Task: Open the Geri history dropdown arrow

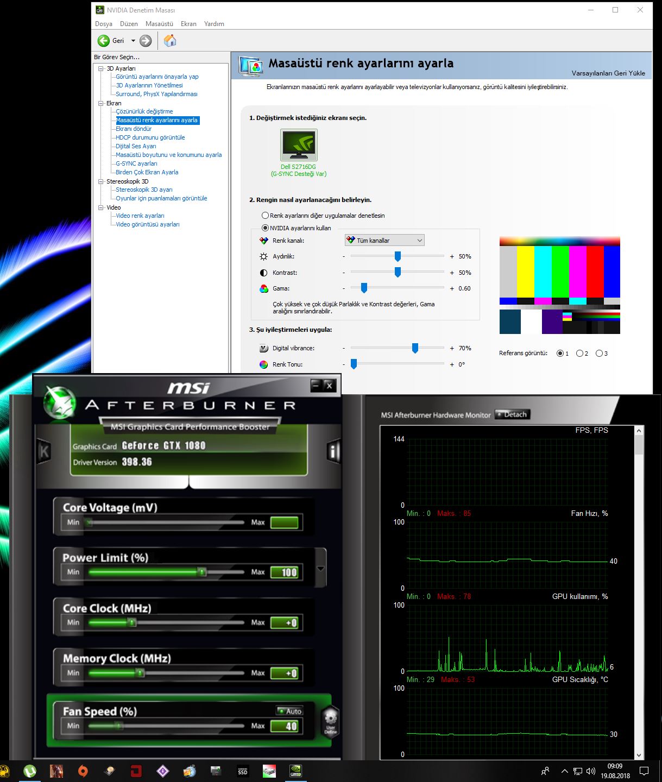Action: tap(133, 41)
